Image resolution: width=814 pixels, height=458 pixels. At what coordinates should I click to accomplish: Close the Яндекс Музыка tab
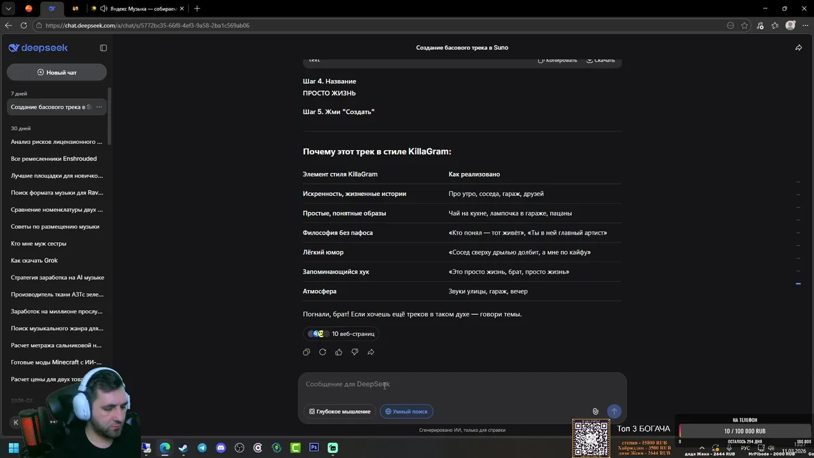coord(183,8)
